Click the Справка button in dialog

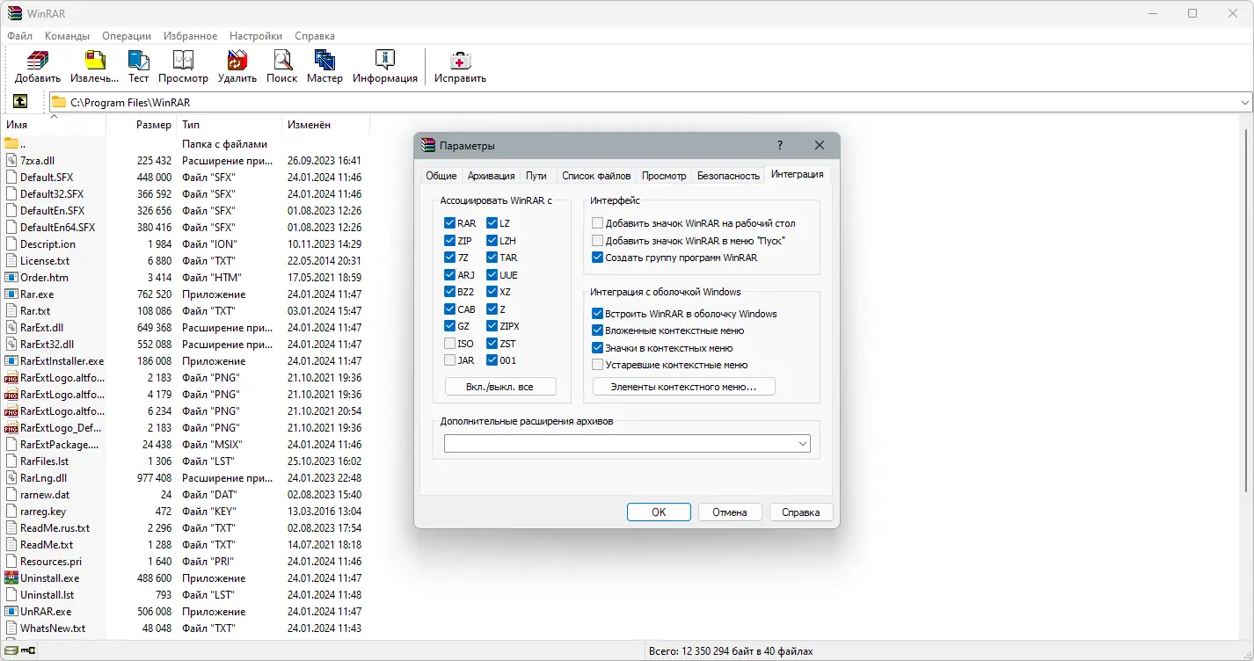point(801,512)
